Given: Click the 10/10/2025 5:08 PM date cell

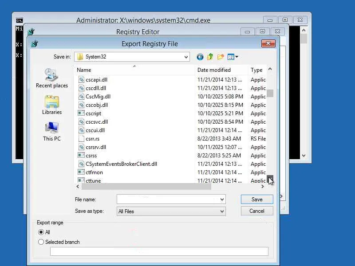Looking at the screenshot, I should tap(220, 97).
